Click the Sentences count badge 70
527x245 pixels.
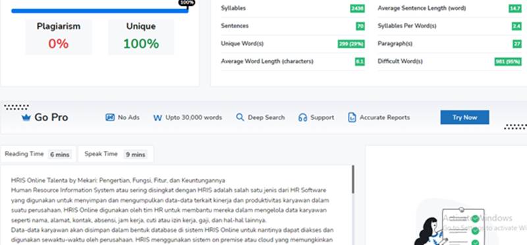360,26
